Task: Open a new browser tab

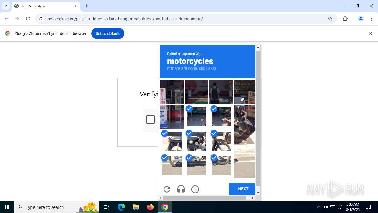Action: pyautogui.click(x=86, y=6)
